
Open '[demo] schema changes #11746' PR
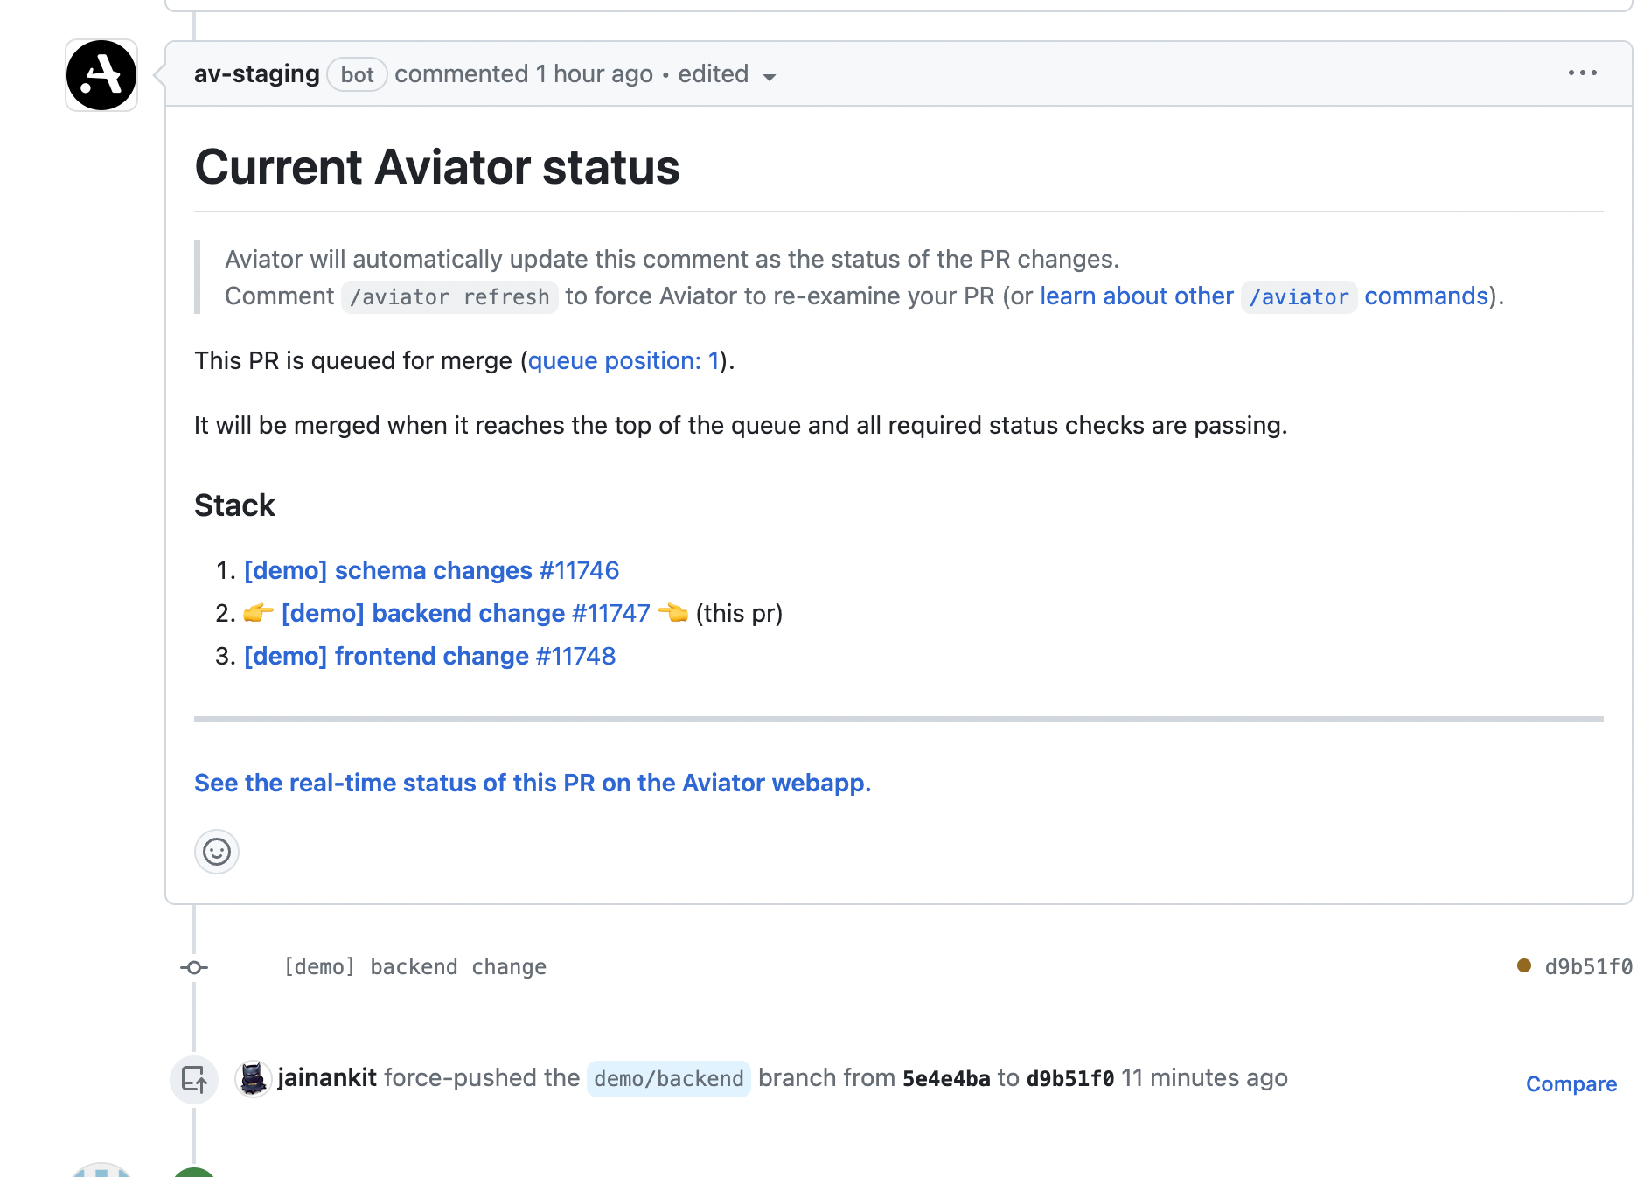(x=431, y=571)
